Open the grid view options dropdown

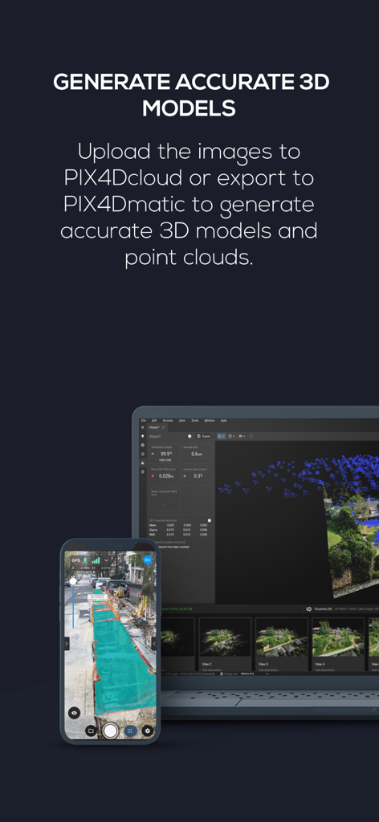232,436
